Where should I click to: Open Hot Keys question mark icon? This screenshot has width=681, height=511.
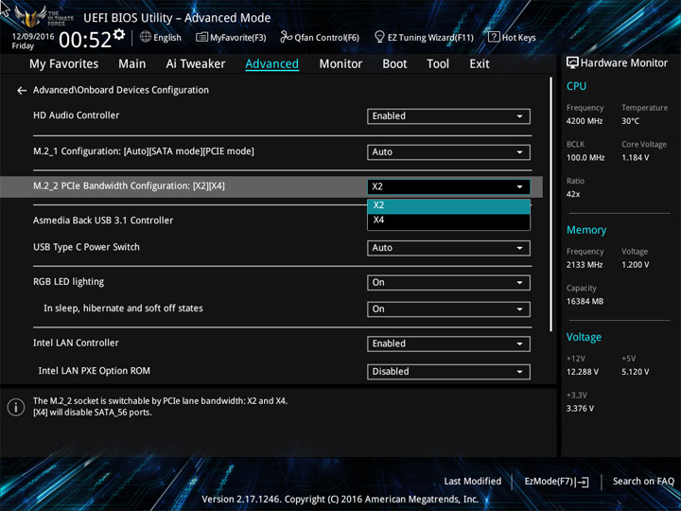[494, 37]
